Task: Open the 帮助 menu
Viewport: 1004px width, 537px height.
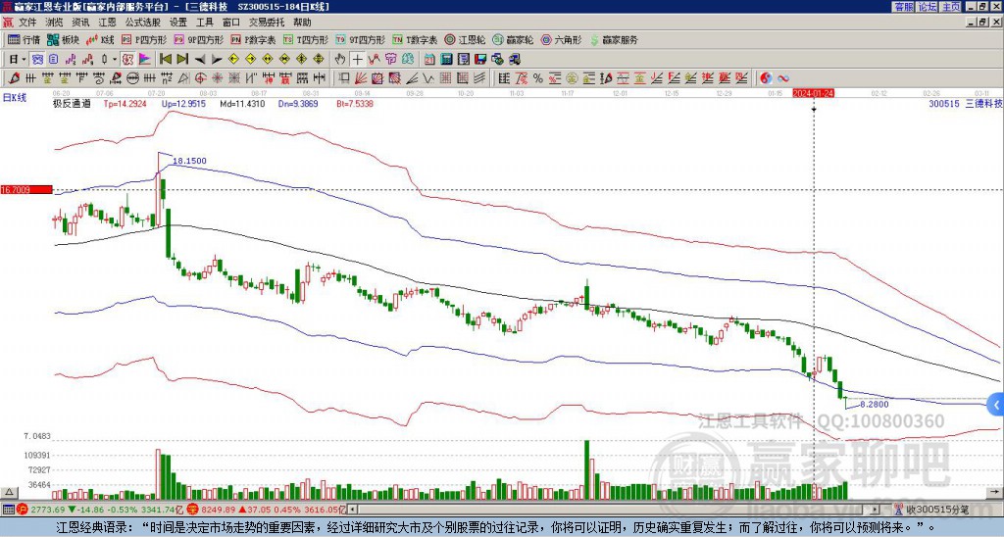Action: tap(302, 23)
